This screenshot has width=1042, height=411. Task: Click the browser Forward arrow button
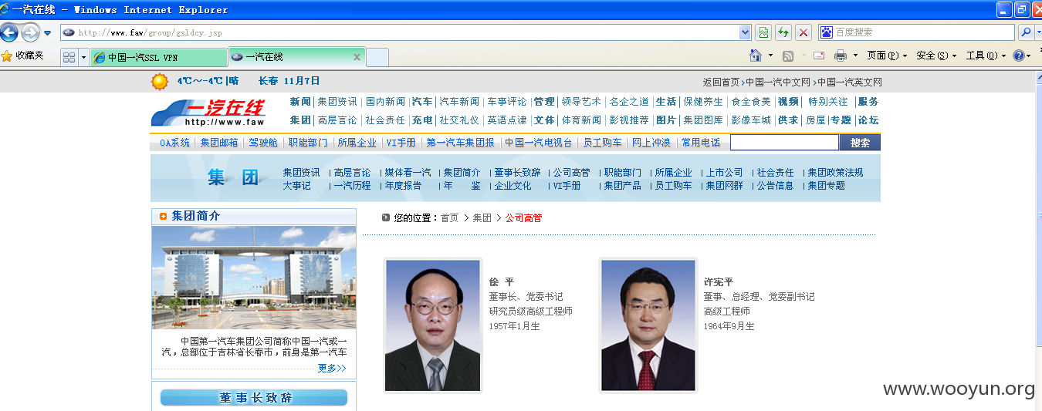[30, 32]
